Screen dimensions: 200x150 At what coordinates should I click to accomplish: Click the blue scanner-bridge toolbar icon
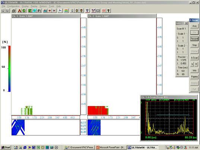(x=45, y=11)
